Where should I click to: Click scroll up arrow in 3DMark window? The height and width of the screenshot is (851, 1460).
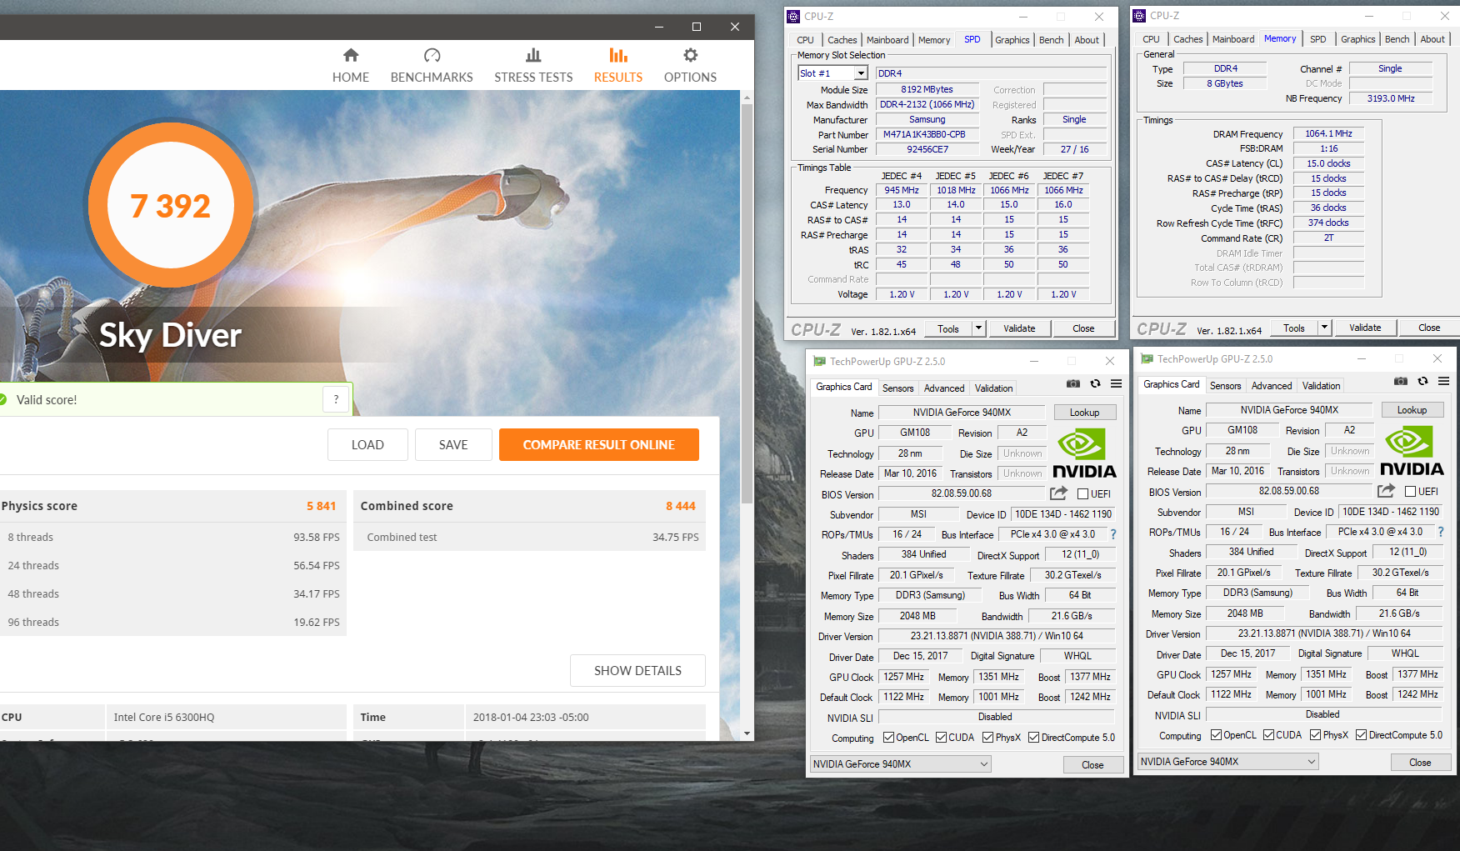click(x=747, y=98)
